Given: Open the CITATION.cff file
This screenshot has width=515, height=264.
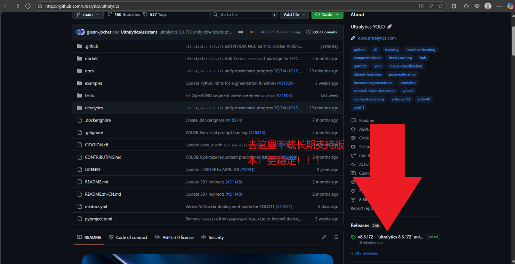Looking at the screenshot, I should pos(97,145).
